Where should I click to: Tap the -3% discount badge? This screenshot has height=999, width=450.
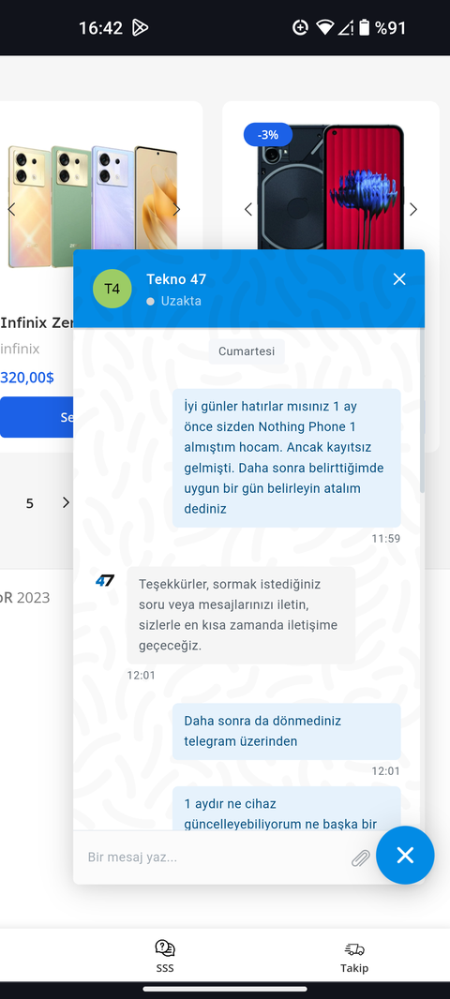point(268,134)
